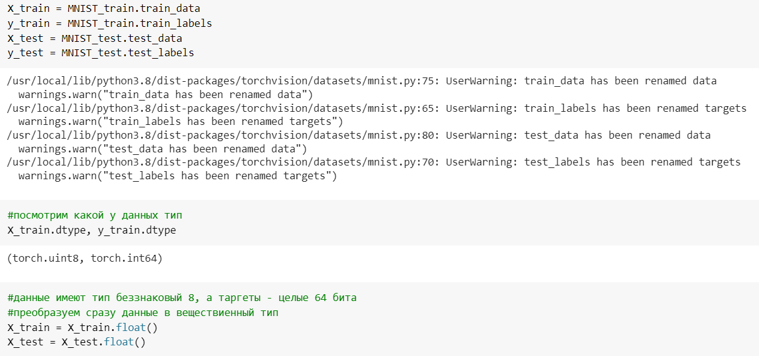Place cursor in X_train.dtype, y_train.dtype line
Screen dimensions: 759x356
(92, 230)
